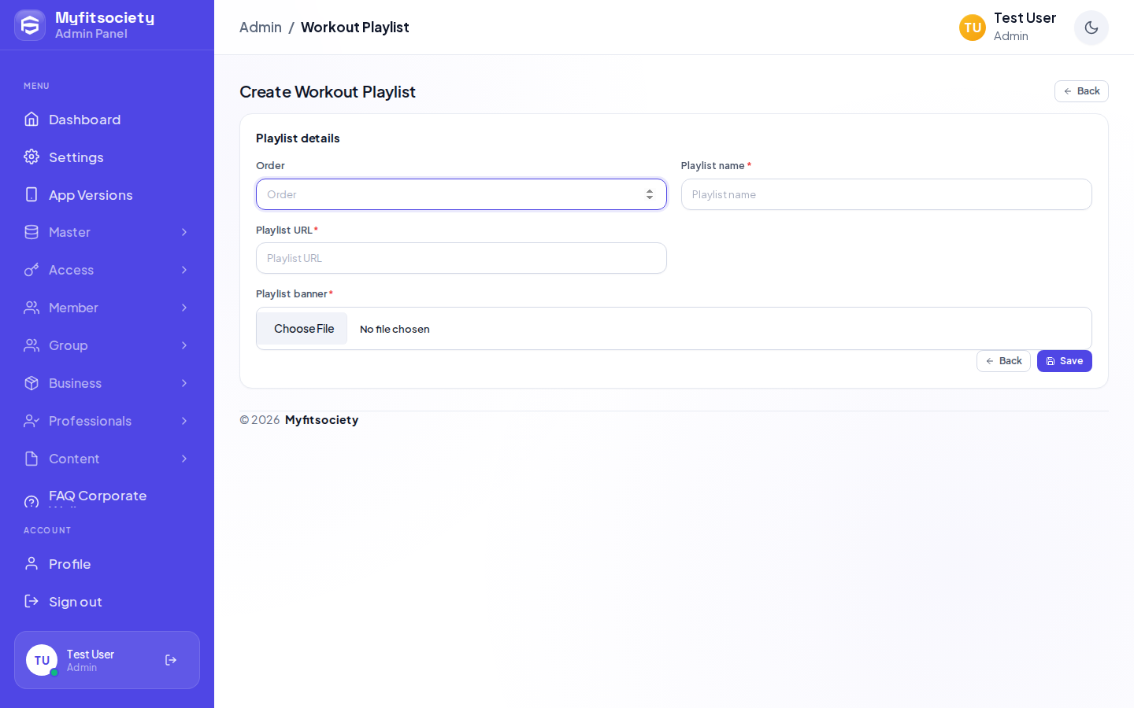Click the TU avatar in header
This screenshot has height=708, width=1134.
pyautogui.click(x=973, y=28)
